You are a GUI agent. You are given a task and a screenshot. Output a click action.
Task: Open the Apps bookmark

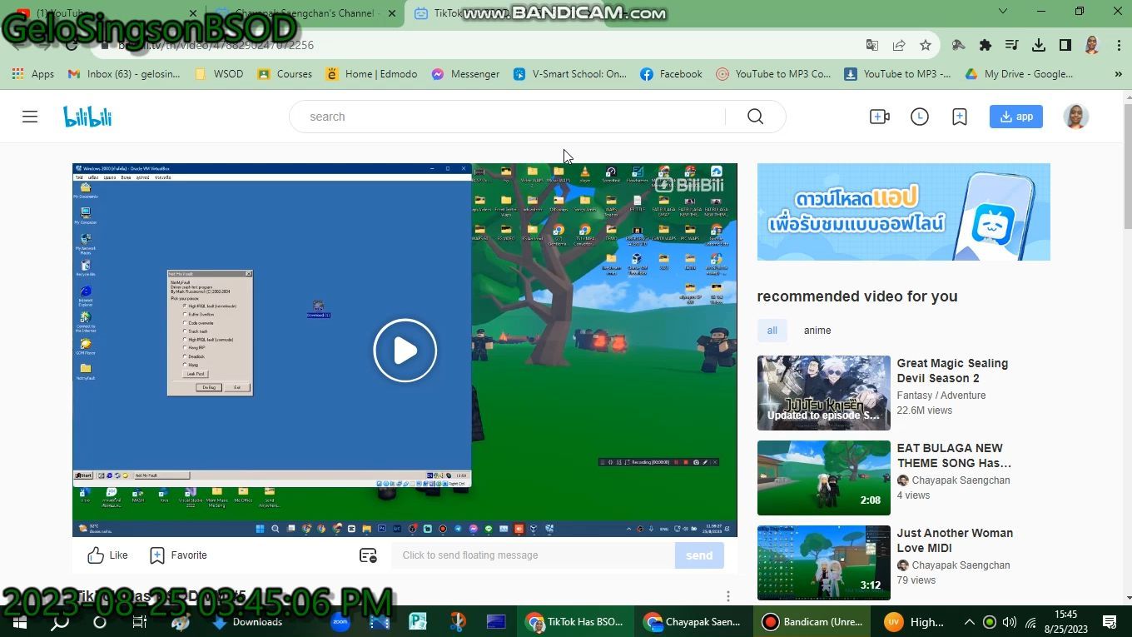pos(33,74)
